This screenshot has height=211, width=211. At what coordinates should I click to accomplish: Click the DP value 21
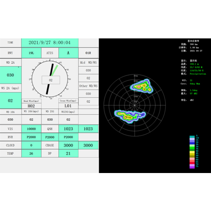(68, 153)
